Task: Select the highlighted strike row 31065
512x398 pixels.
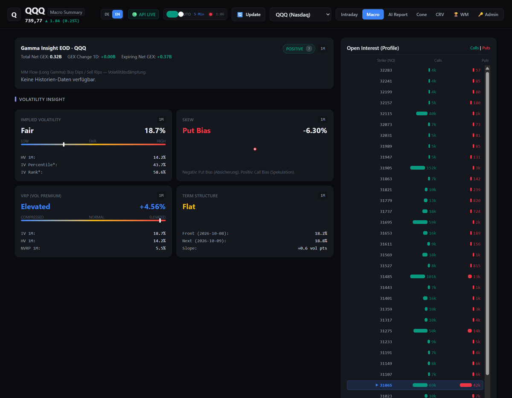Action: (x=415, y=385)
